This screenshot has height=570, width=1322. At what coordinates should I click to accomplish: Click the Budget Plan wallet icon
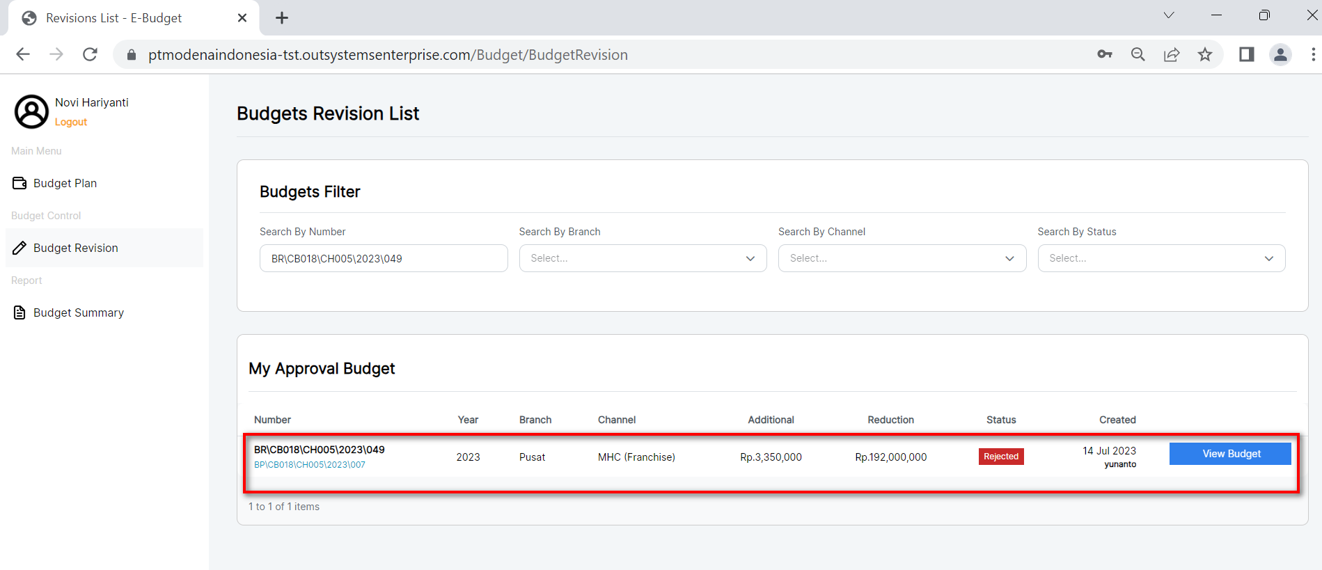click(19, 183)
